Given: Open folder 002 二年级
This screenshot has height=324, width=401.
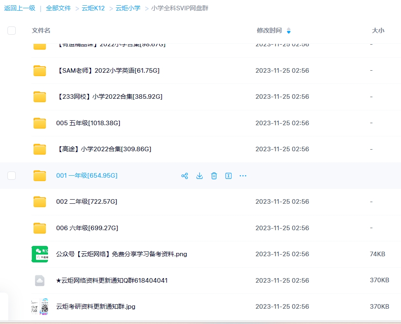Looking at the screenshot, I should (86, 202).
